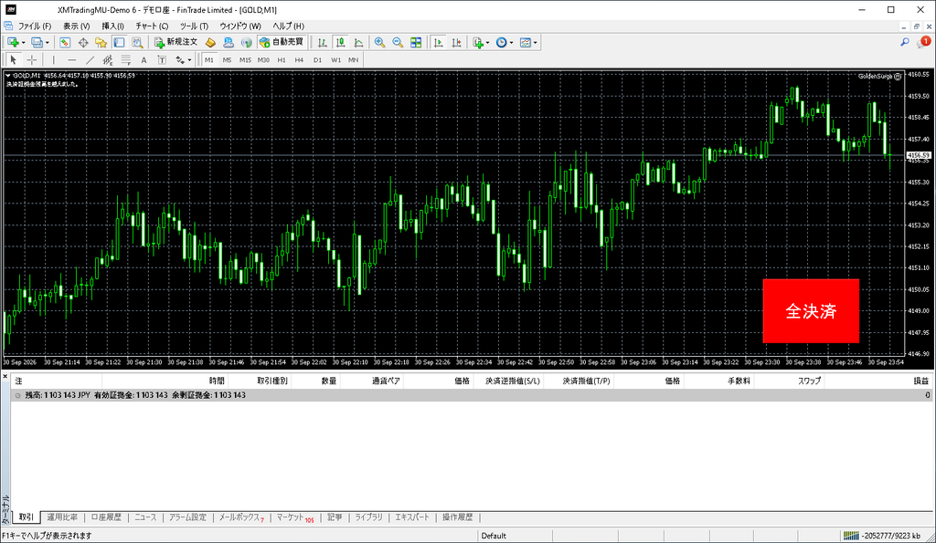This screenshot has width=936, height=543.
Task: Select the cursor arrow tool
Action: [x=13, y=59]
